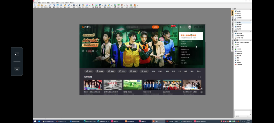The height and width of the screenshot is (123, 274).
Task: Expand the dropdown arrow beside Stylize
Action: click(x=111, y=6)
